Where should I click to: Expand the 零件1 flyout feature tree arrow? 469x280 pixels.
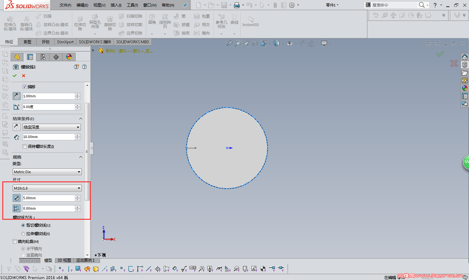(93, 50)
